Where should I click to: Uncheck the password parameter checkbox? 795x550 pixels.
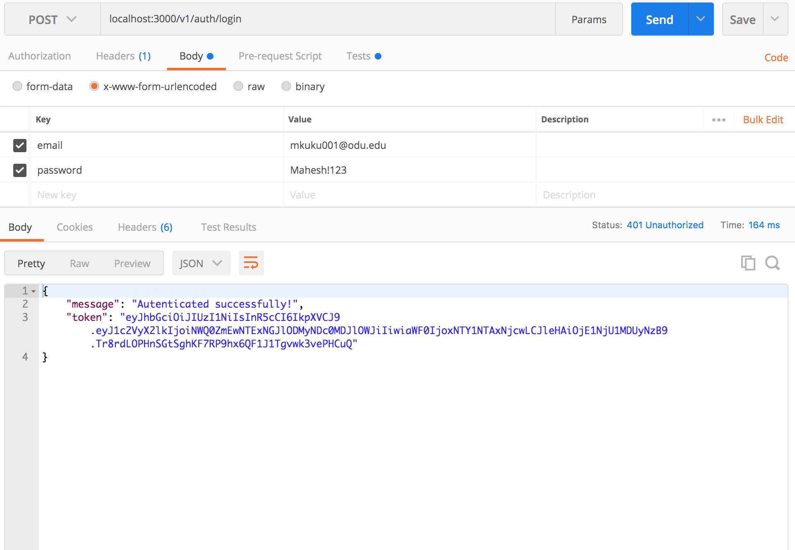click(20, 170)
